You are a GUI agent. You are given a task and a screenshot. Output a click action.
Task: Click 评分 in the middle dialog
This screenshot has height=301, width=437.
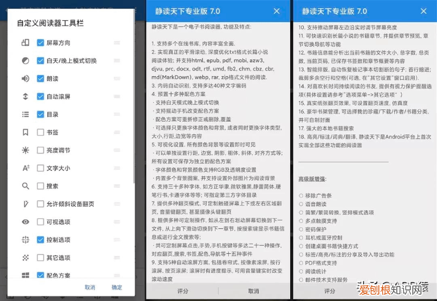tap(183, 291)
